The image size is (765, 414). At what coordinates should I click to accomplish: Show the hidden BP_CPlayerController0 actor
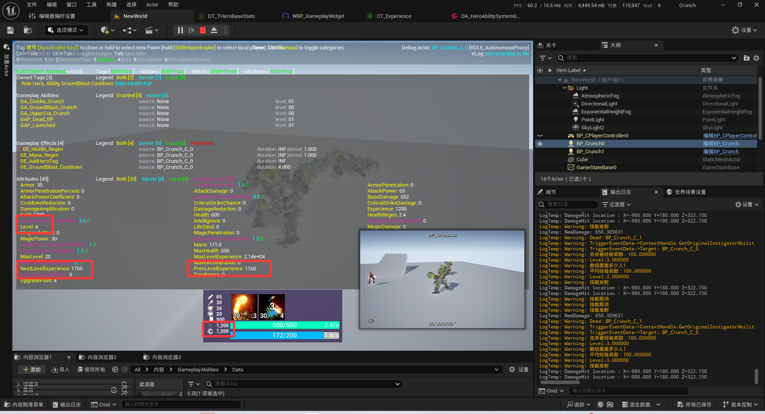[540, 136]
